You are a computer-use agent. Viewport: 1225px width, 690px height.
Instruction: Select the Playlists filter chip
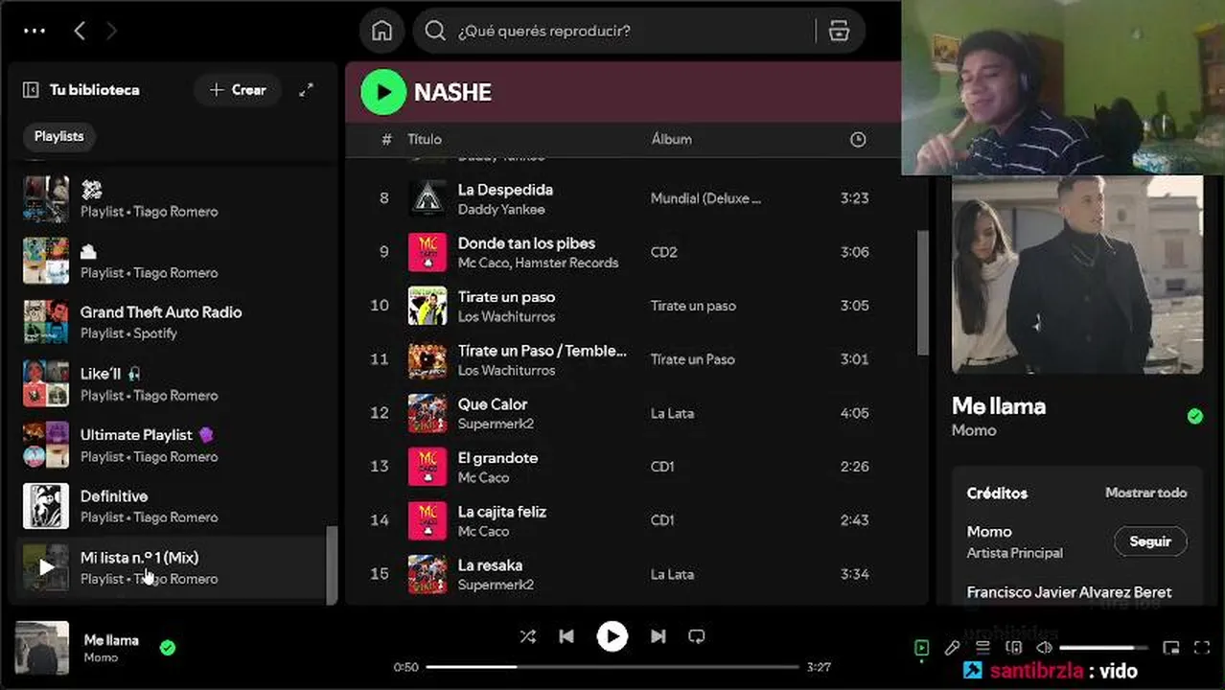[x=59, y=136]
